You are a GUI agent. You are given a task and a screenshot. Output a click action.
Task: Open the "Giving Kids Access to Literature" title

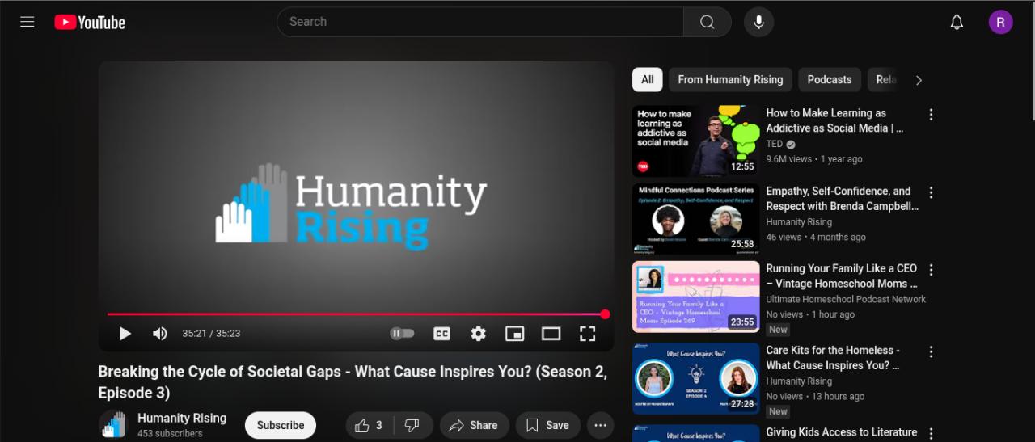(842, 432)
